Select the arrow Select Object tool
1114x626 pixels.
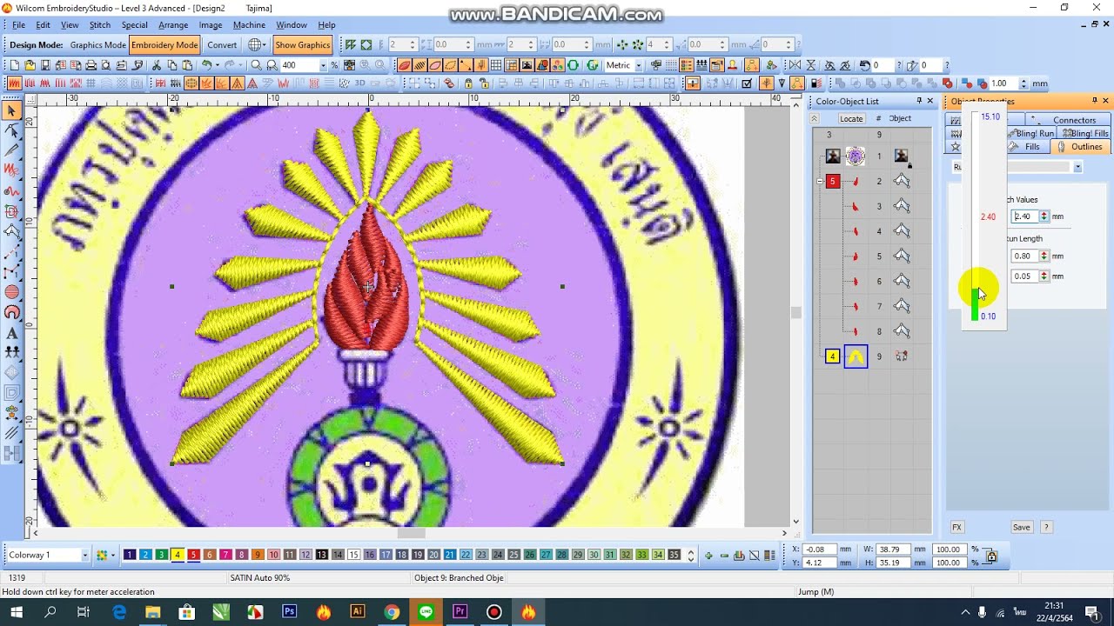pyautogui.click(x=12, y=110)
